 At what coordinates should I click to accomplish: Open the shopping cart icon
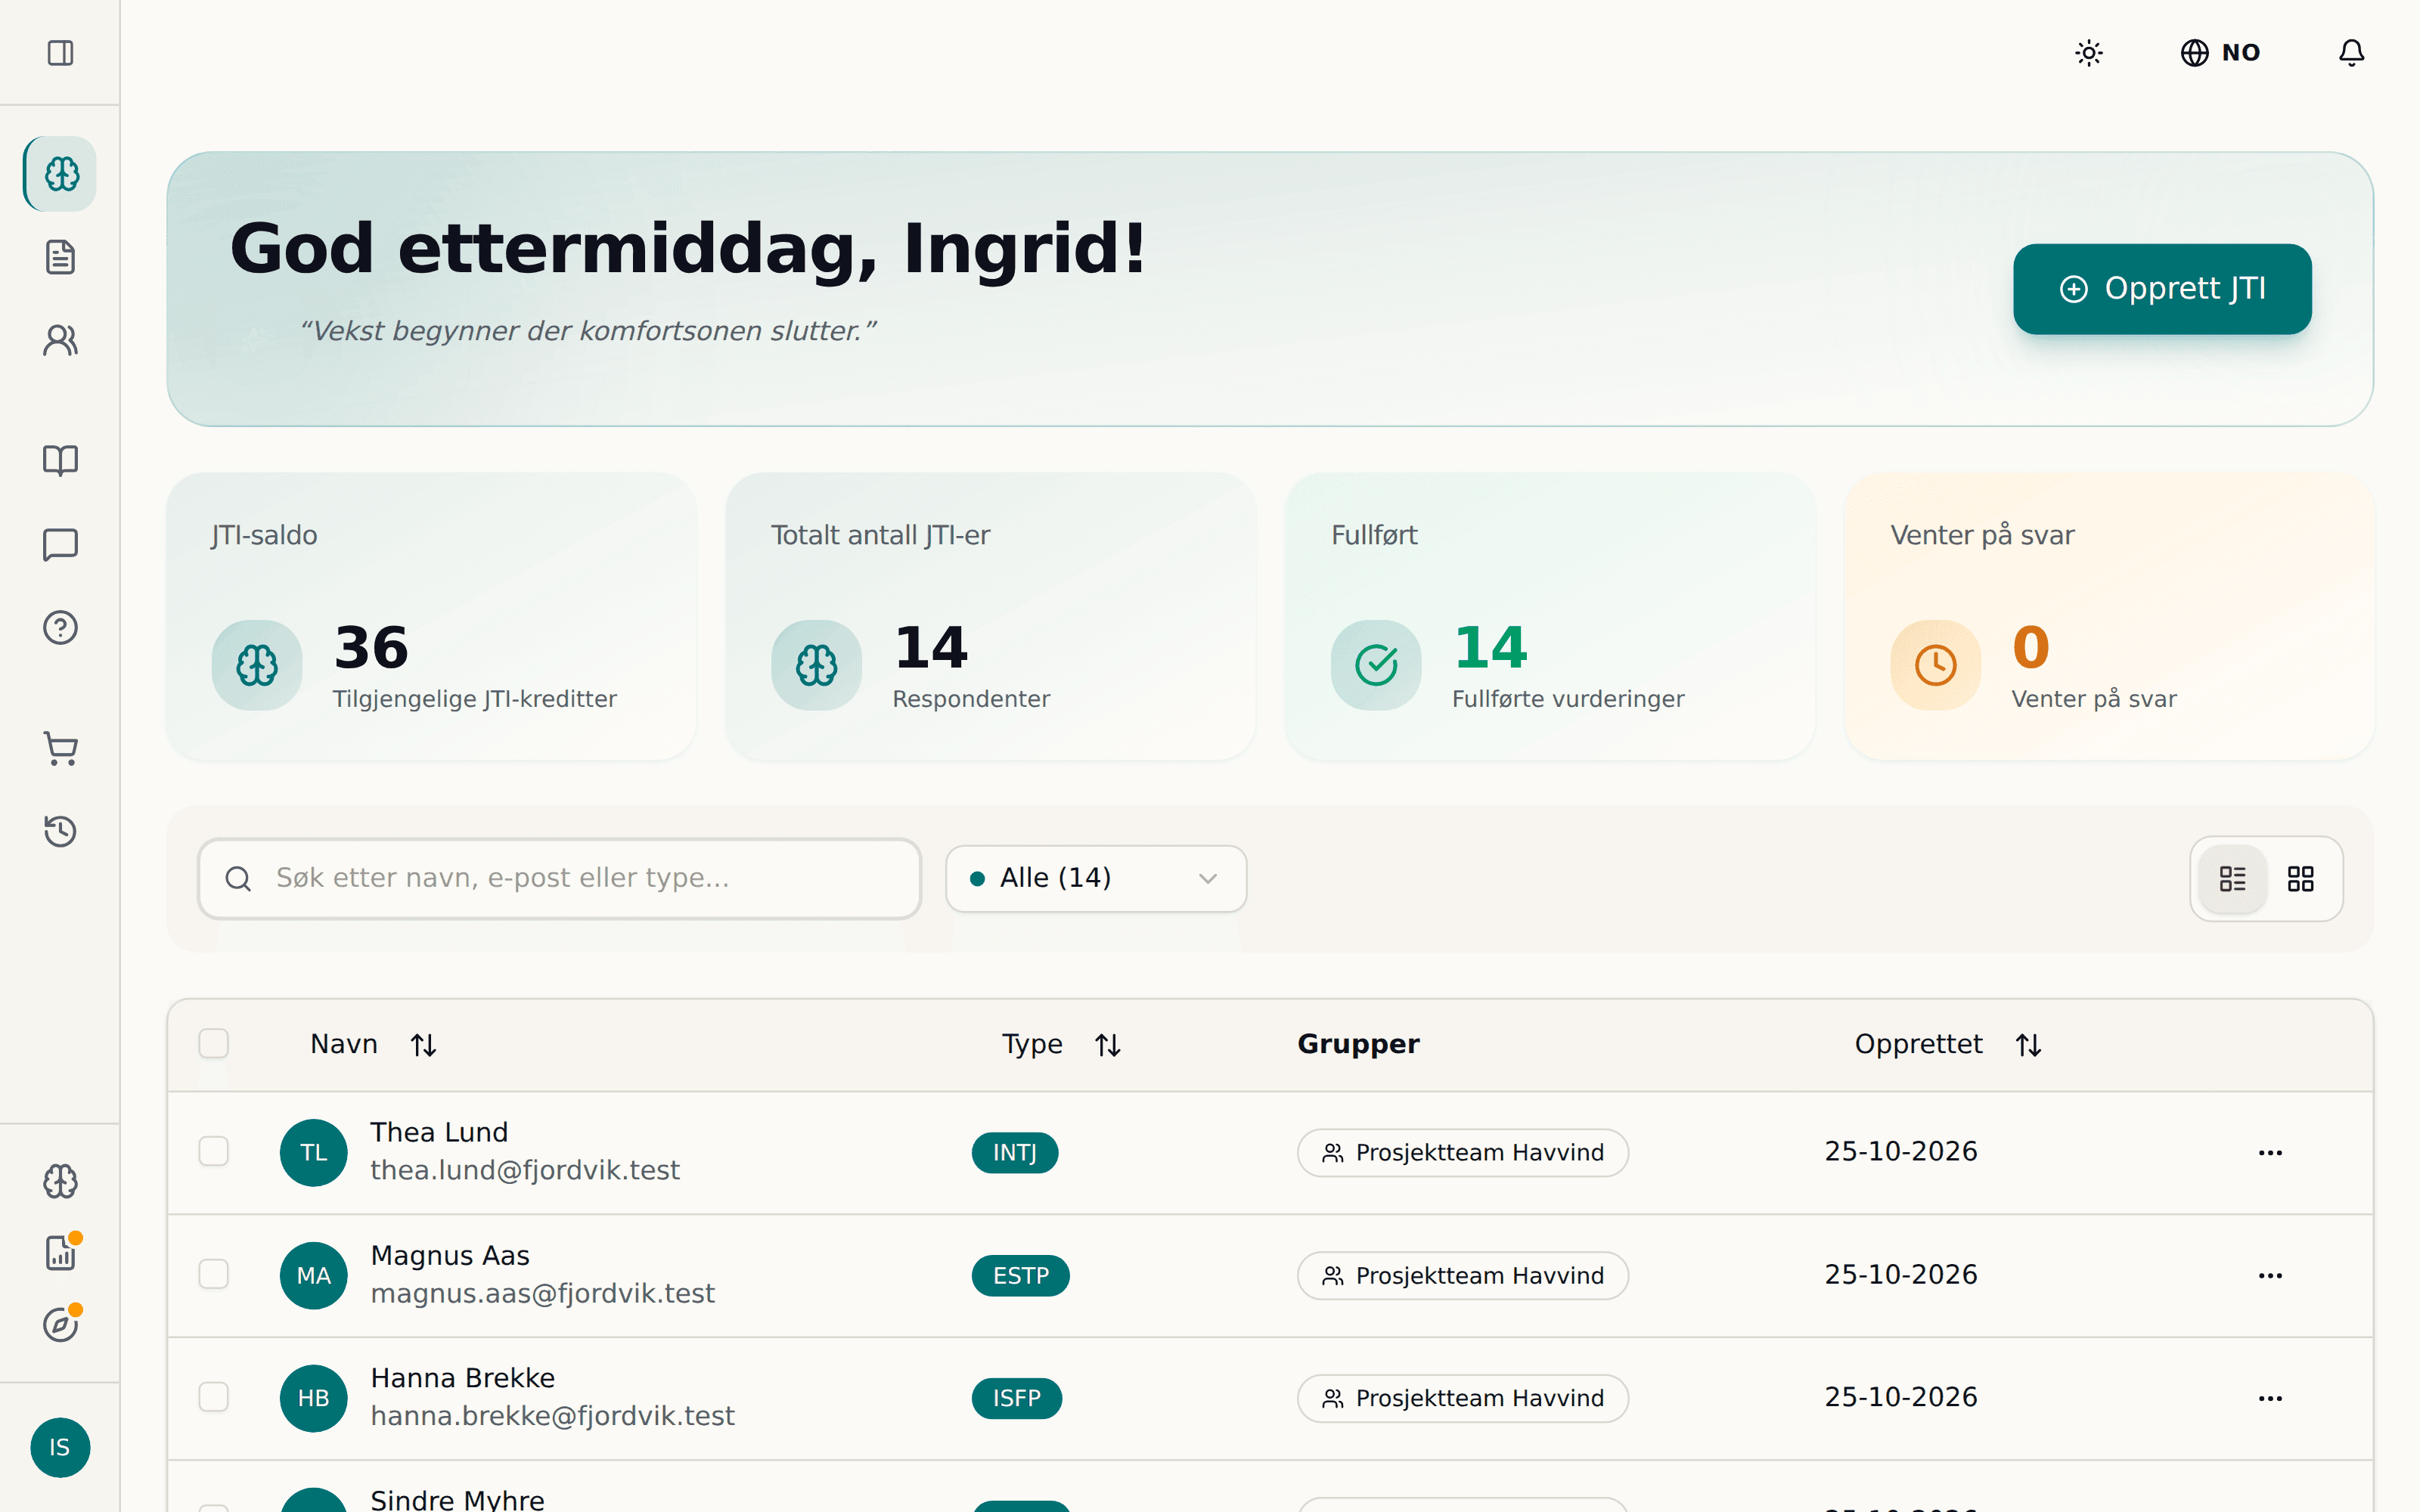coord(60,748)
